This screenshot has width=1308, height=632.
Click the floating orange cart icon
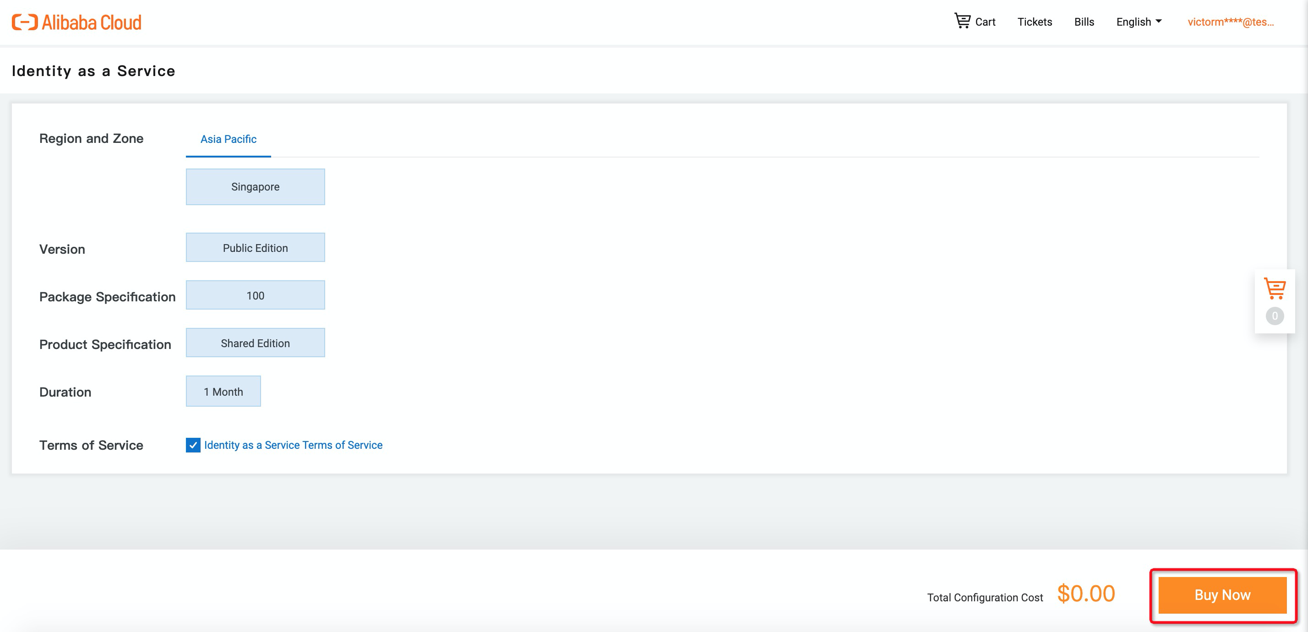[1275, 289]
